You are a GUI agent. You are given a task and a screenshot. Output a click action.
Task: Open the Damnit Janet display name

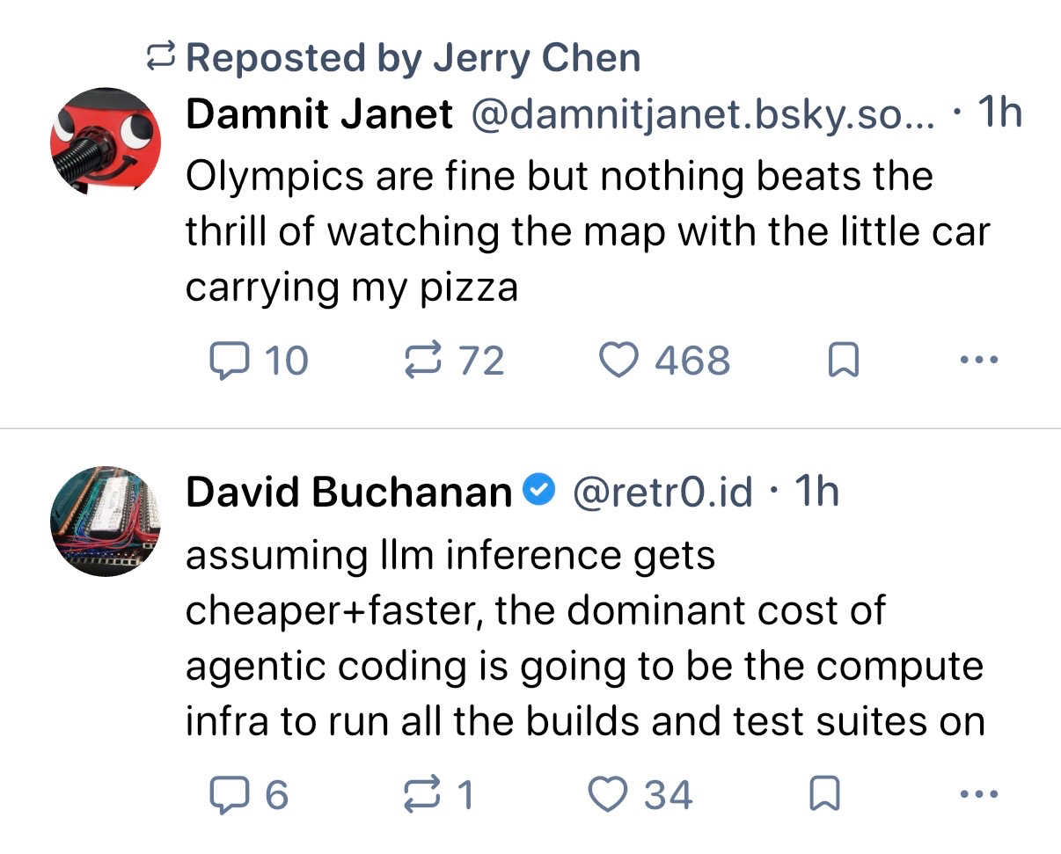319,113
